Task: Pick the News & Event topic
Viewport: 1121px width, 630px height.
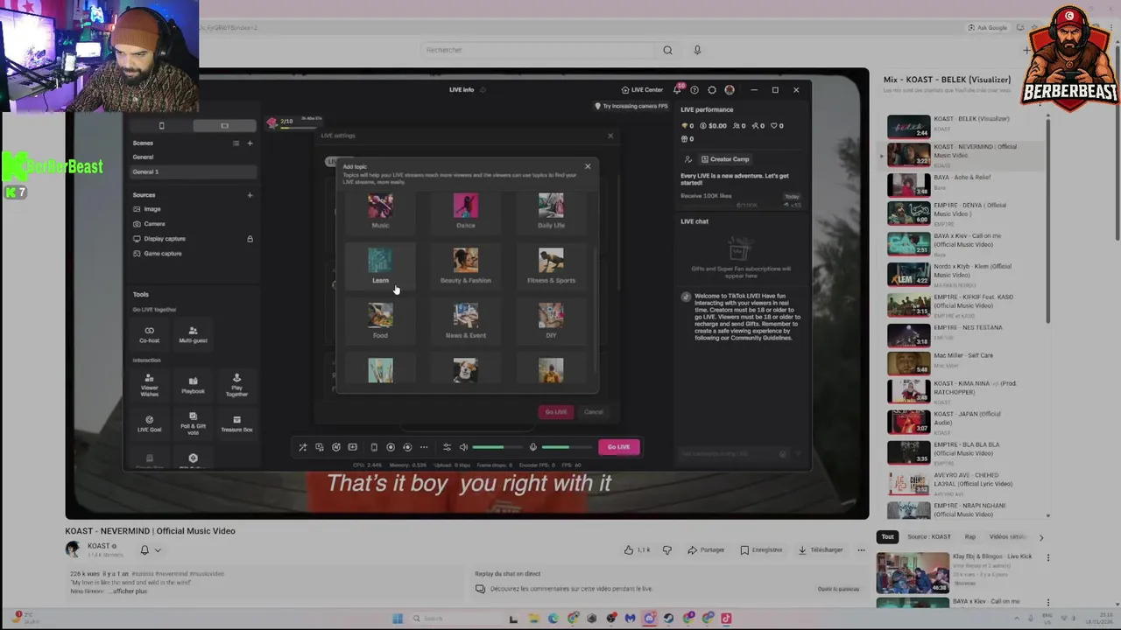Action: 466,321
